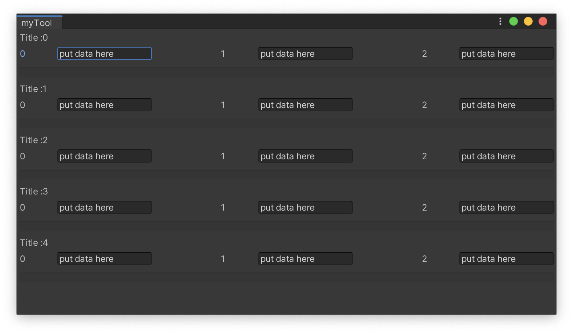Click label 2 in Title :0 row
This screenshot has width=573, height=334.
[424, 54]
